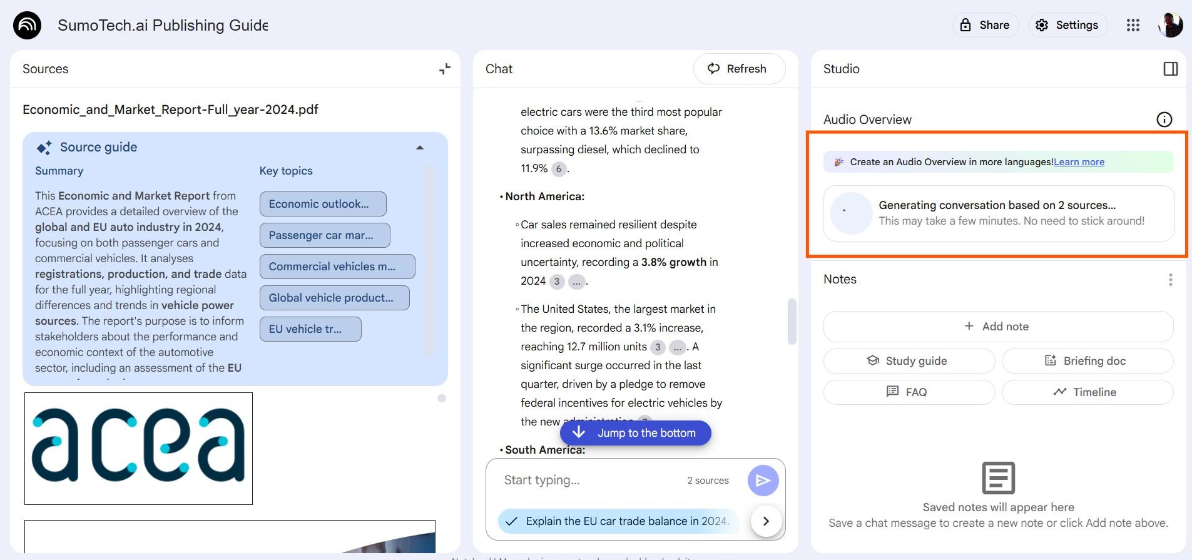1192x560 pixels.
Task: Generate a Timeline note
Action: pos(1088,392)
